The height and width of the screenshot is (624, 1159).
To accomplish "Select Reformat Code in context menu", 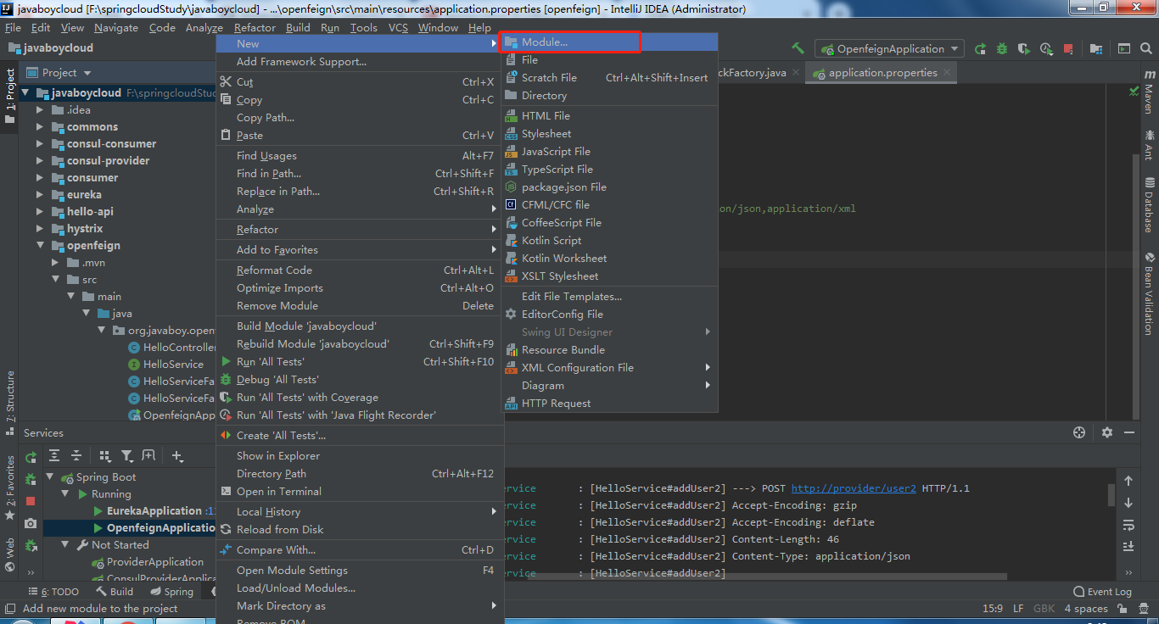I will click(358, 270).
